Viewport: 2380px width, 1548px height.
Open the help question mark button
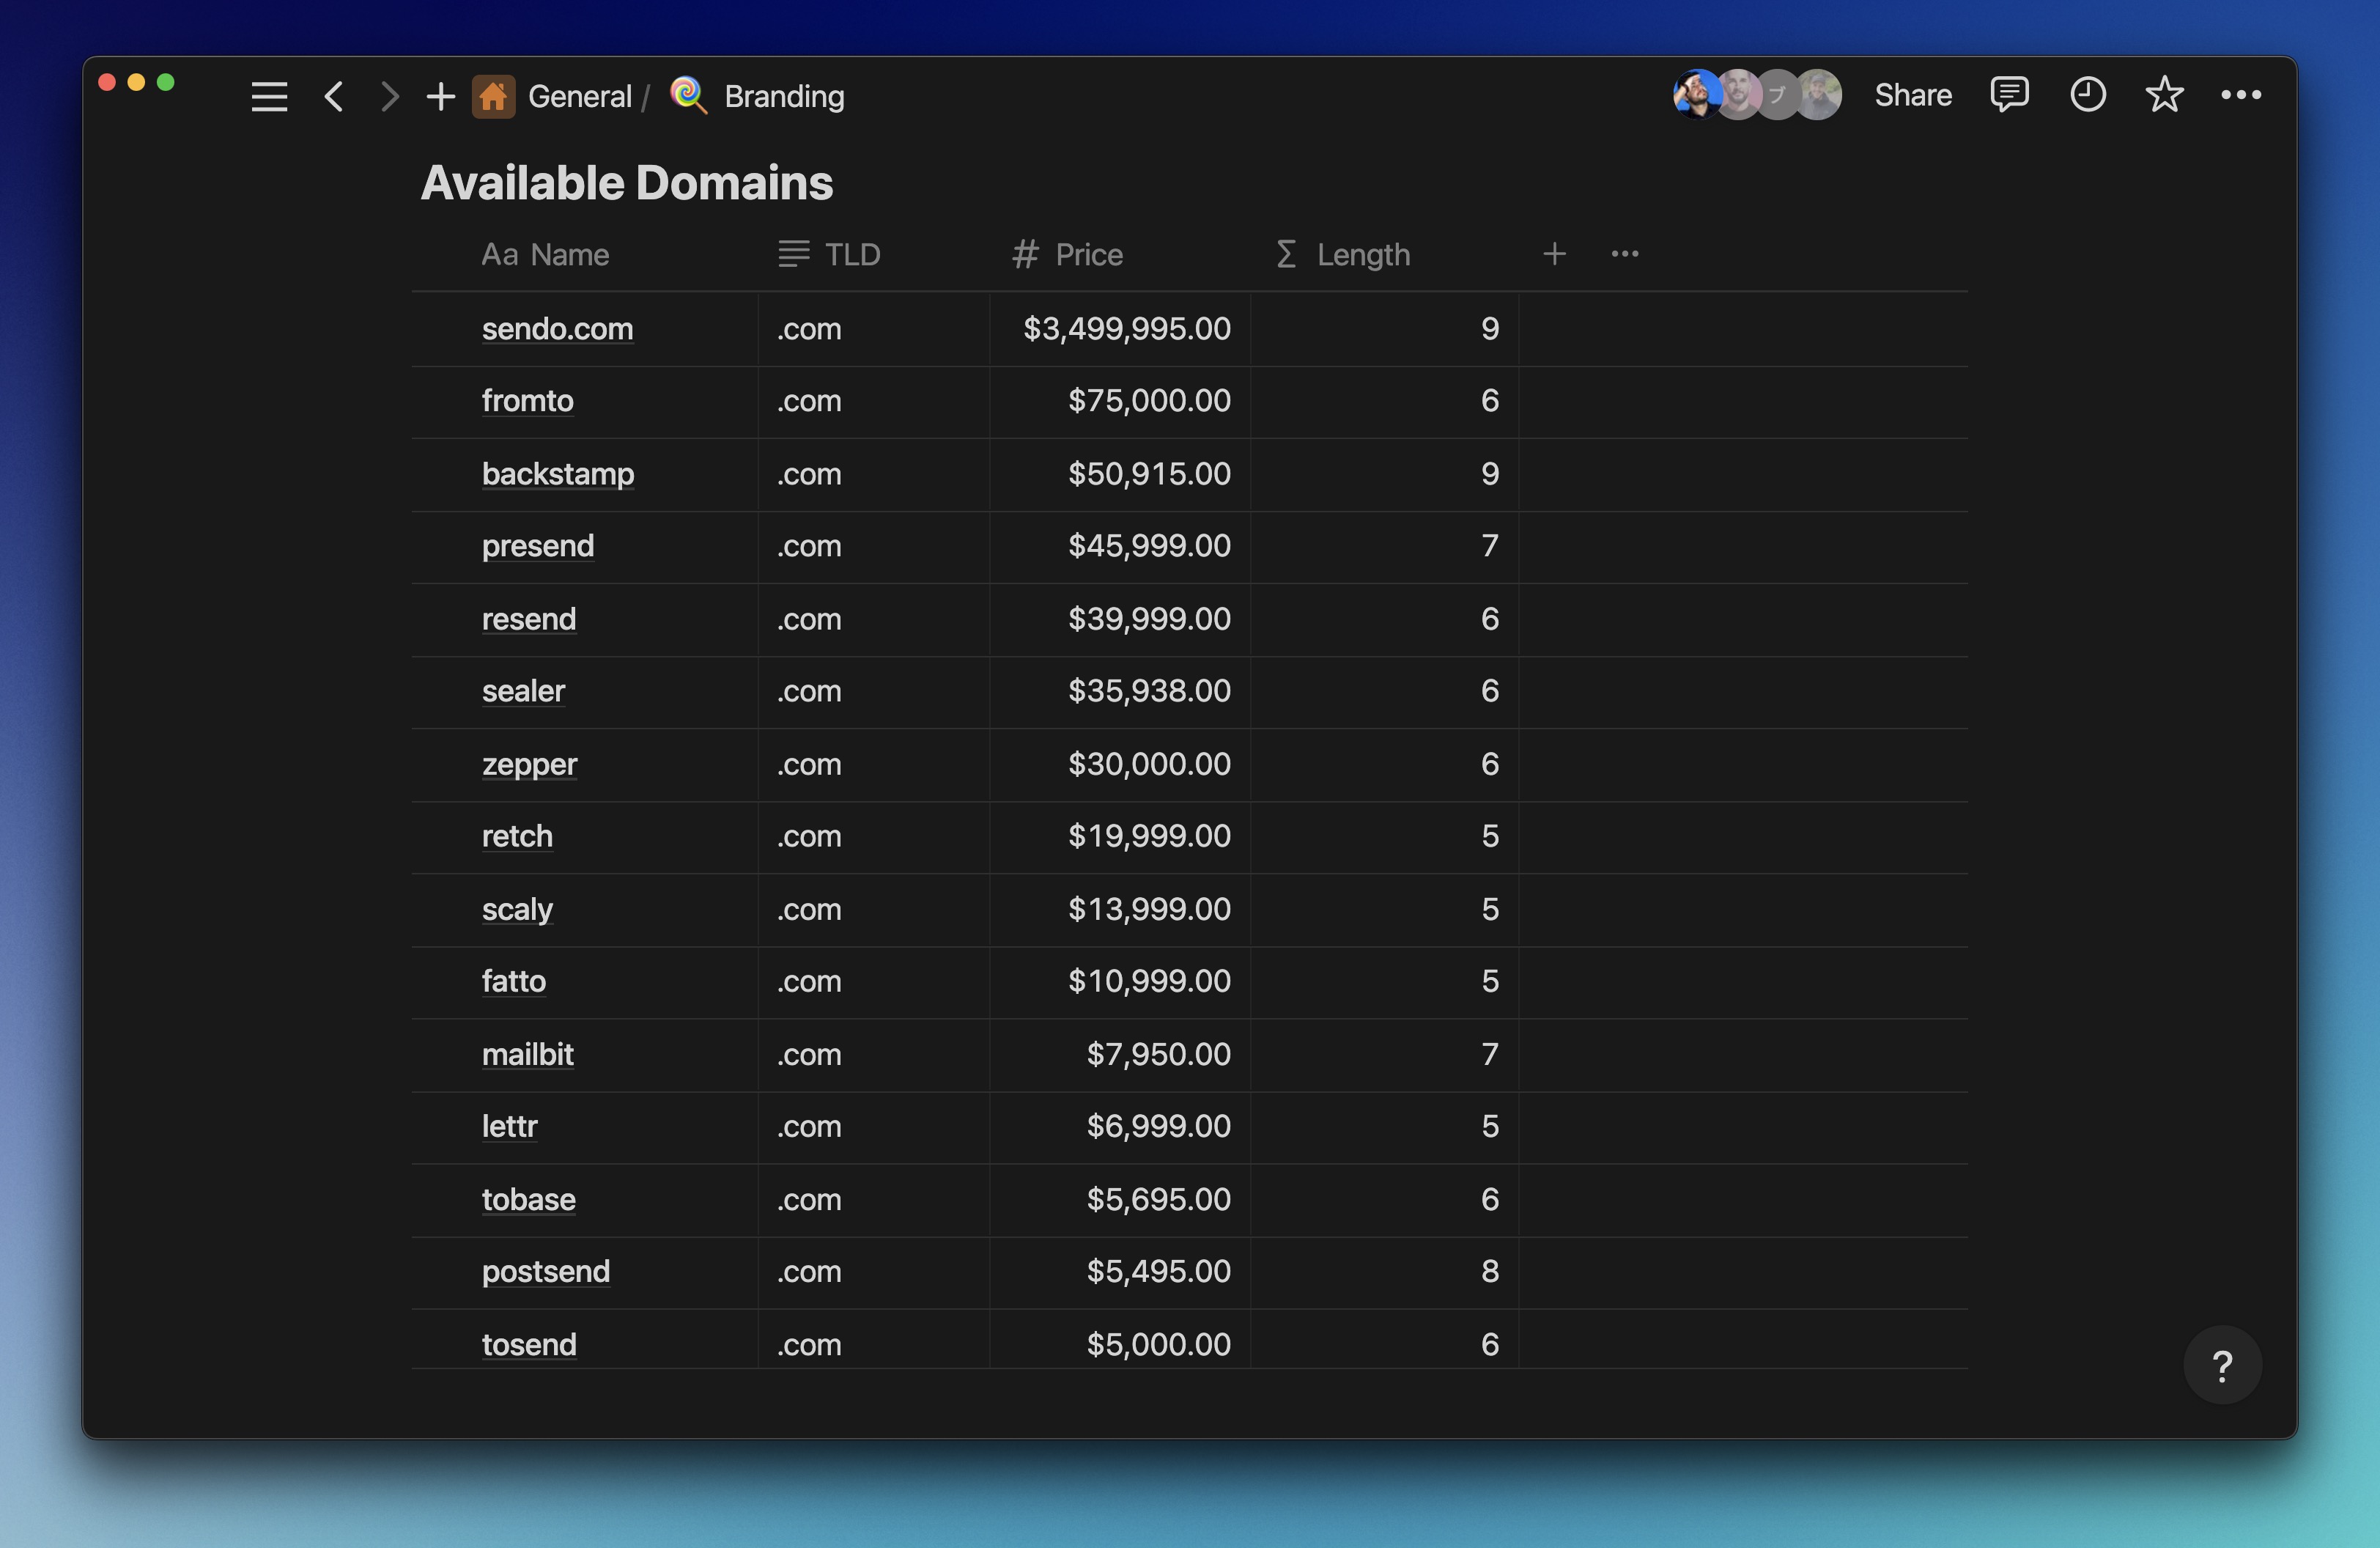(x=2222, y=1366)
